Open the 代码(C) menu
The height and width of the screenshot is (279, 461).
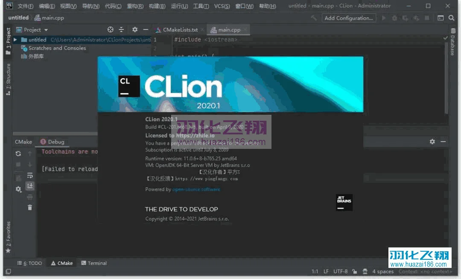[113, 6]
